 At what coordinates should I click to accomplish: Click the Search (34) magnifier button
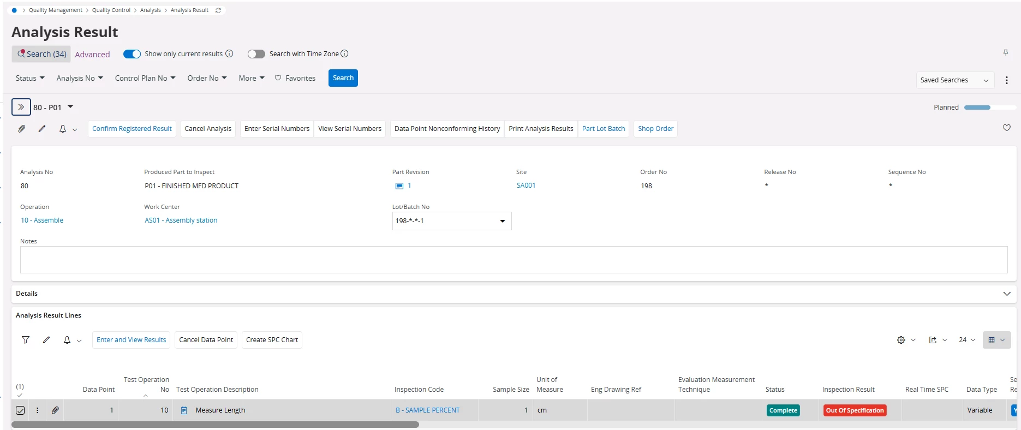pyautogui.click(x=41, y=54)
